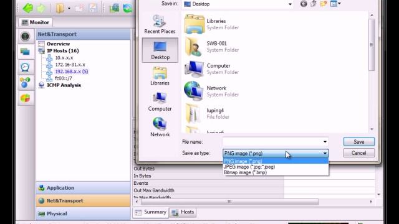Select the fc00::/7 host group
This screenshot has width=399, height=224.
pos(64,78)
